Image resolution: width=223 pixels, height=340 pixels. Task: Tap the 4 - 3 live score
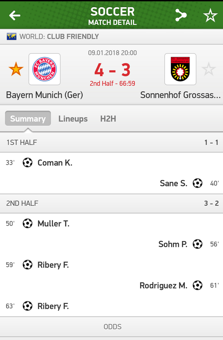(x=112, y=70)
